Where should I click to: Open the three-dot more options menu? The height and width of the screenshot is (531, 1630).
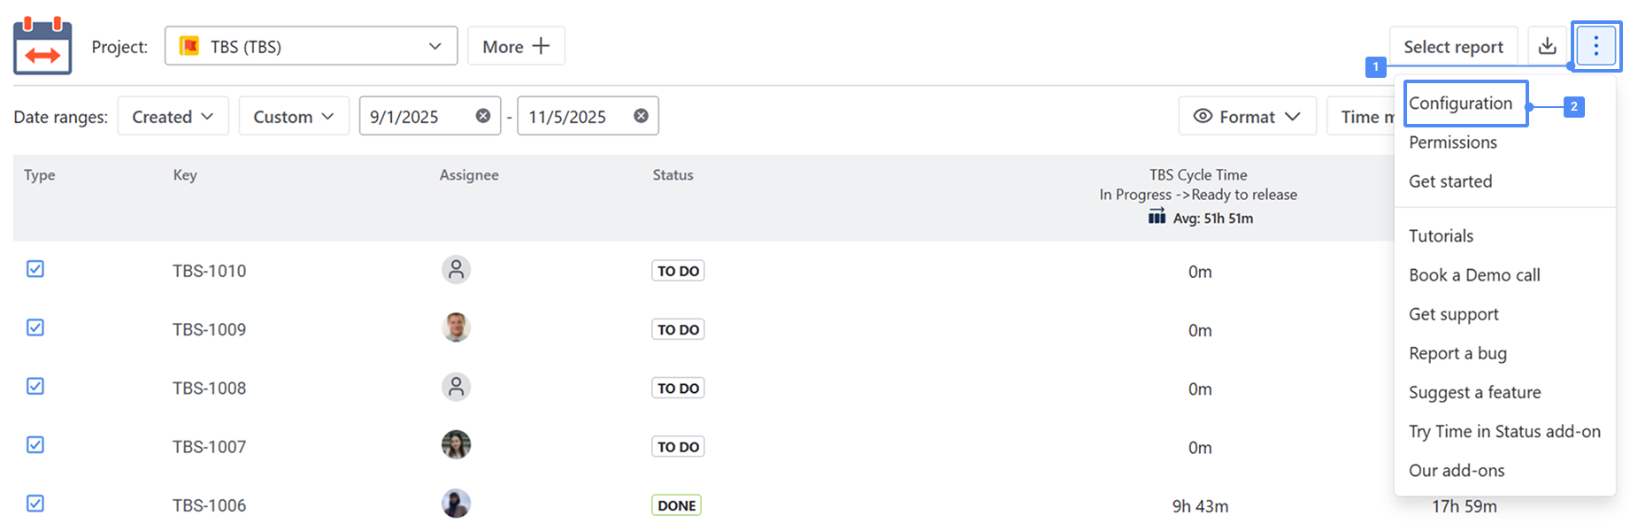pos(1595,46)
